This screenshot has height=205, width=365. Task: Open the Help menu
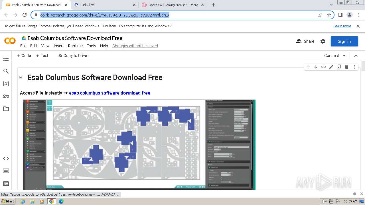tap(104, 46)
